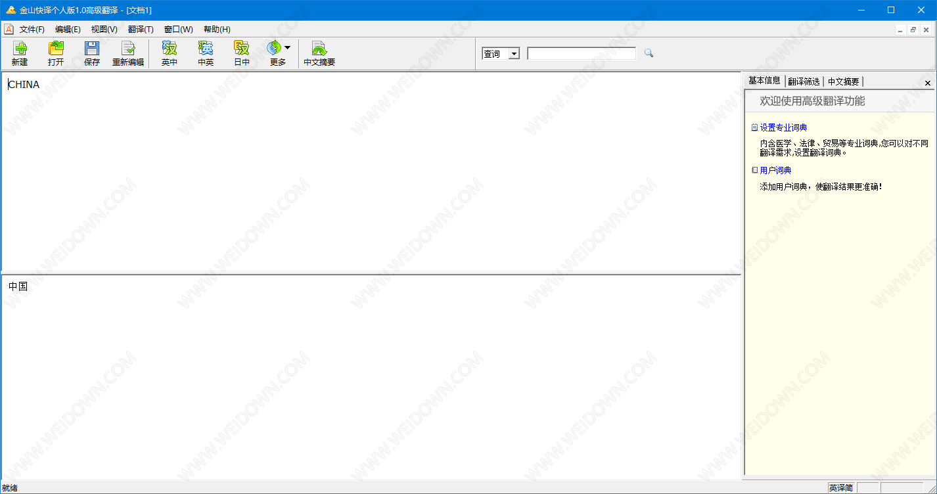This screenshot has height=494, width=937.
Task: Click the document icon in menu bar
Action: pyautogui.click(x=9, y=29)
